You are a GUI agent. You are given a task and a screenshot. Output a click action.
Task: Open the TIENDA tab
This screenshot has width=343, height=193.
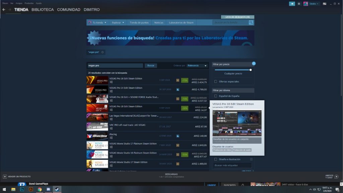click(21, 10)
